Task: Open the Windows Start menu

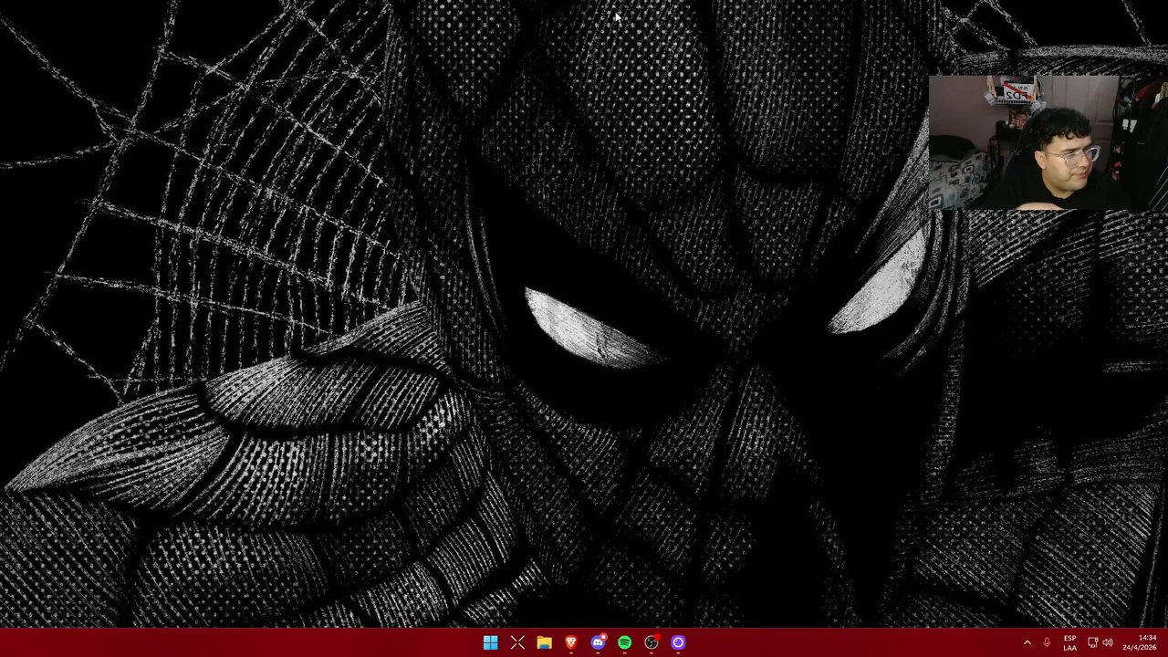Action: [490, 642]
